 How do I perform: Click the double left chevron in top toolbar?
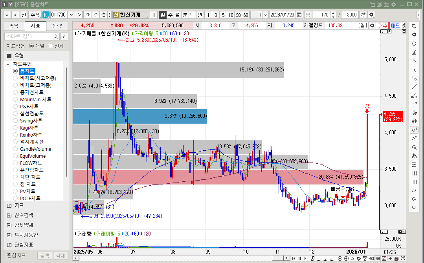pyautogui.click(x=7, y=15)
